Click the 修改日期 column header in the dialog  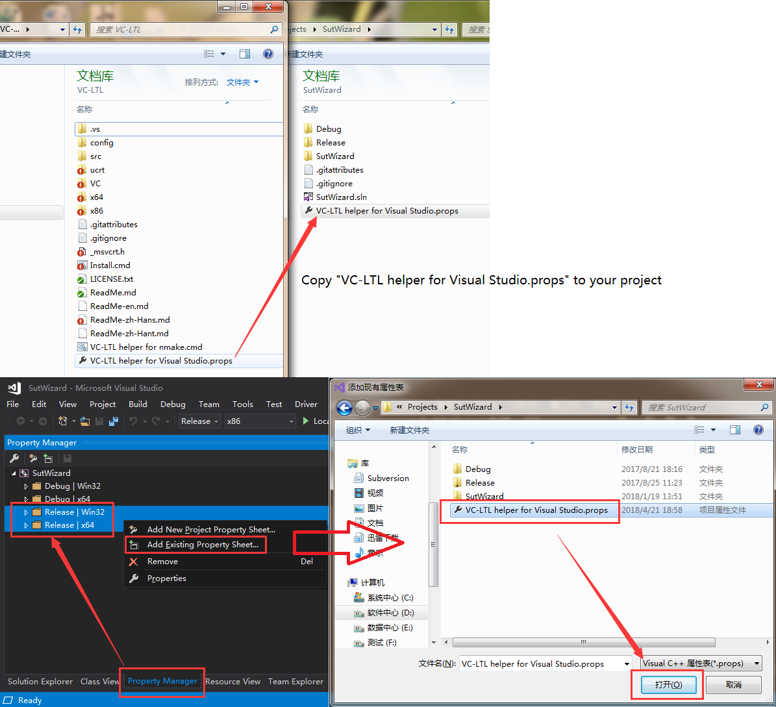[637, 449]
